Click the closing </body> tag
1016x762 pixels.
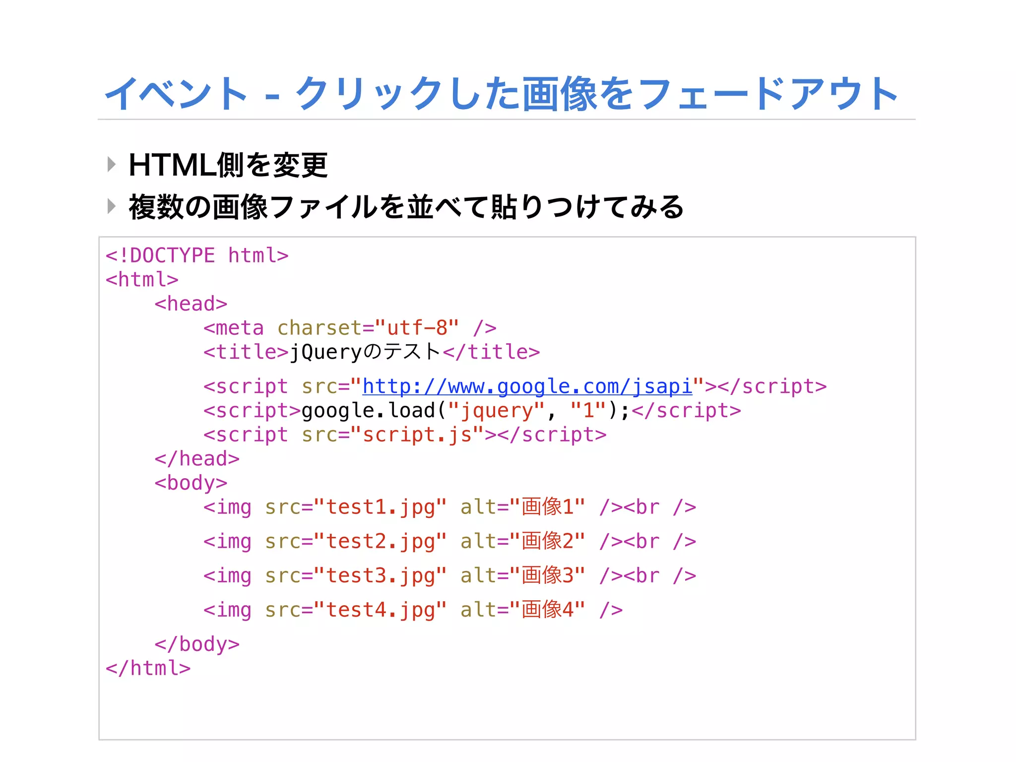[197, 644]
